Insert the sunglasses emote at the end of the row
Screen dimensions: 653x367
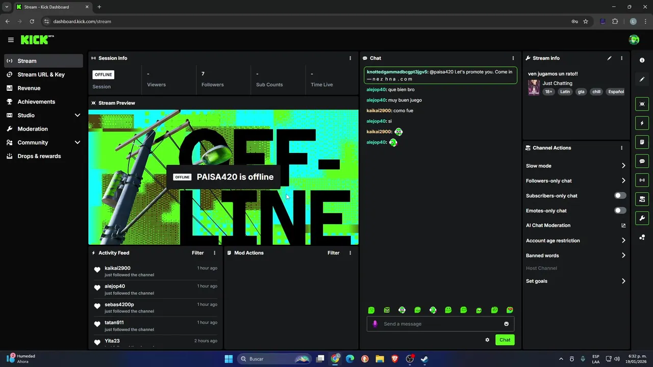510,310
